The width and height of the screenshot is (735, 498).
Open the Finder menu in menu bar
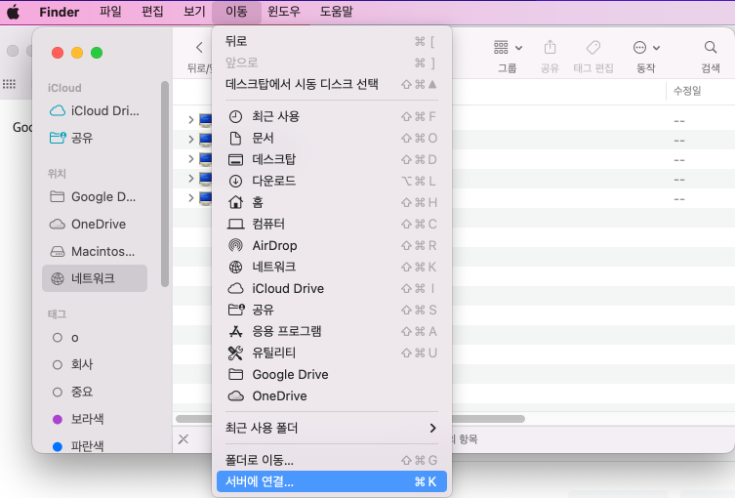60,12
